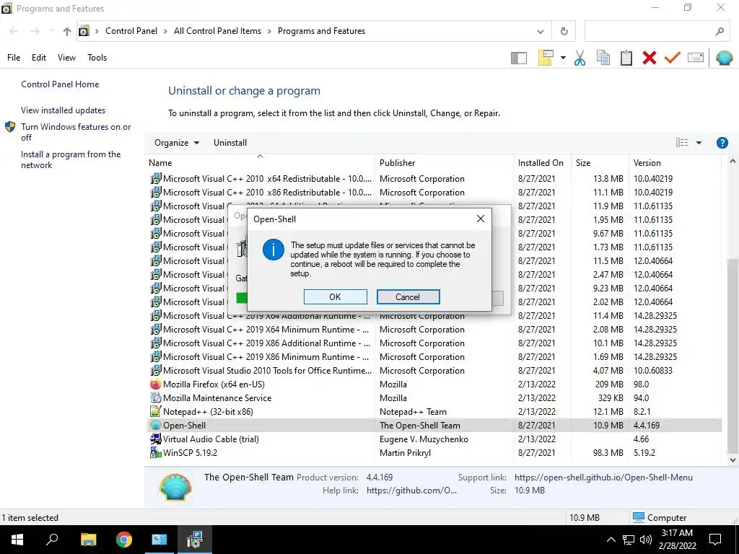Click the change view layout icon
The width and height of the screenshot is (739, 554).
(681, 143)
